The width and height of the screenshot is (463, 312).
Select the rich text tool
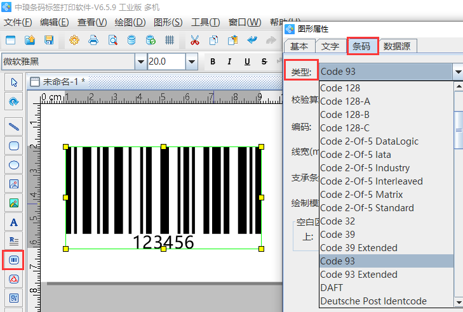pyautogui.click(x=14, y=241)
